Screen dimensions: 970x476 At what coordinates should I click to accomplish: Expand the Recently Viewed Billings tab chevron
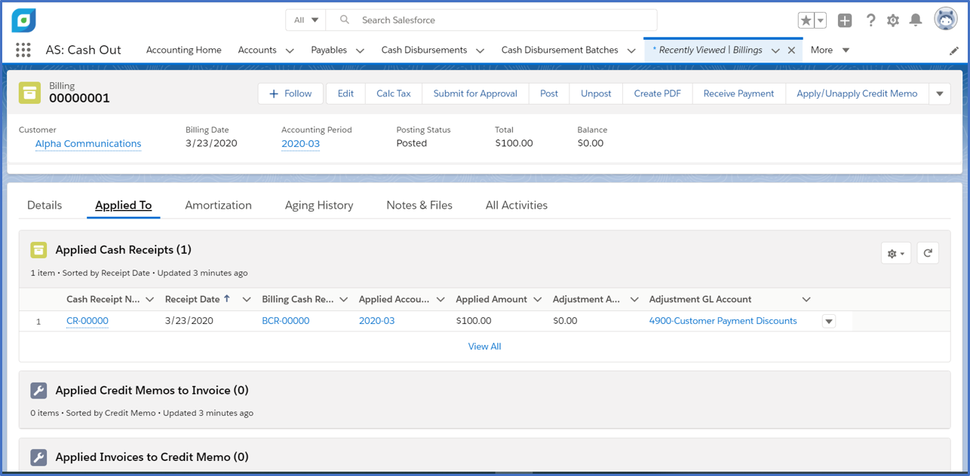[775, 50]
